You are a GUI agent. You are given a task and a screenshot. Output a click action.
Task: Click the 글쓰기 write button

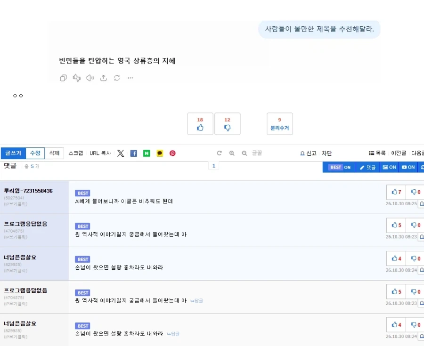[x=13, y=153]
